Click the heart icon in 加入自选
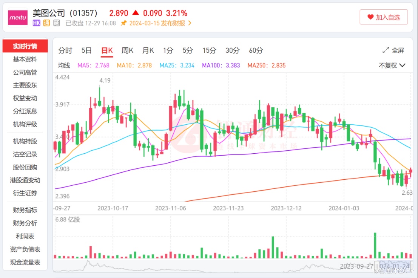 coord(370,17)
